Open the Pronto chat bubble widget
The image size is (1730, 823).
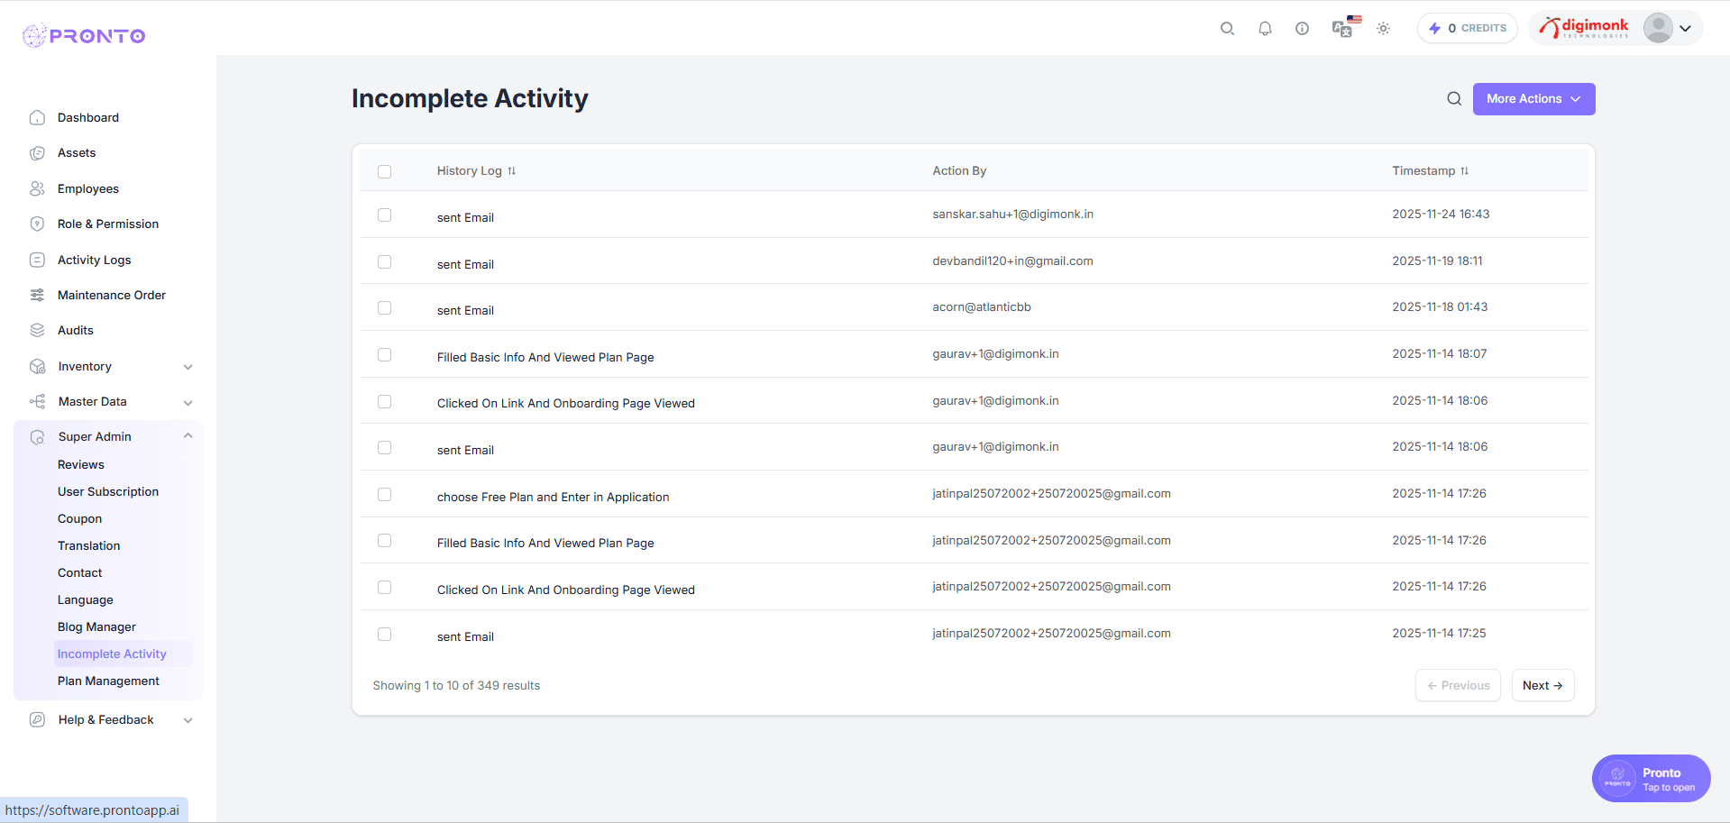1651,778
